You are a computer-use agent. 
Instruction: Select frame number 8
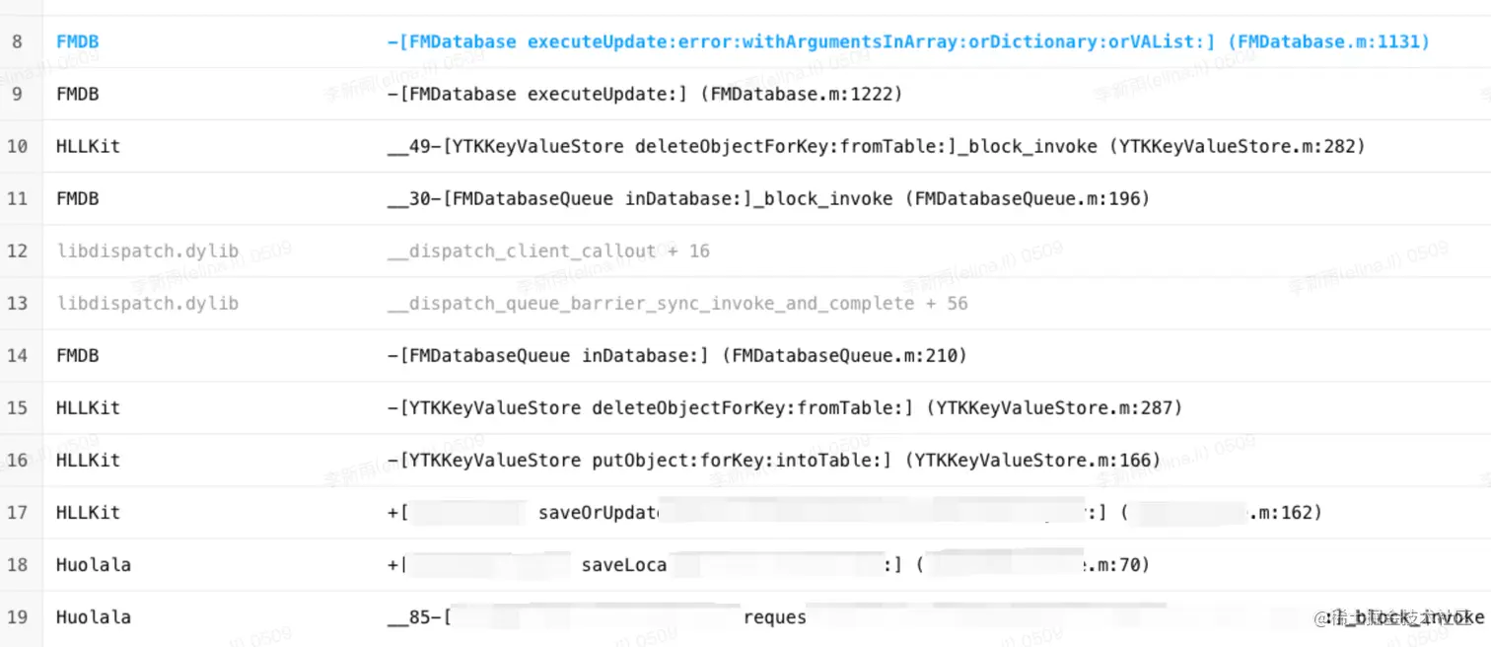pos(18,41)
